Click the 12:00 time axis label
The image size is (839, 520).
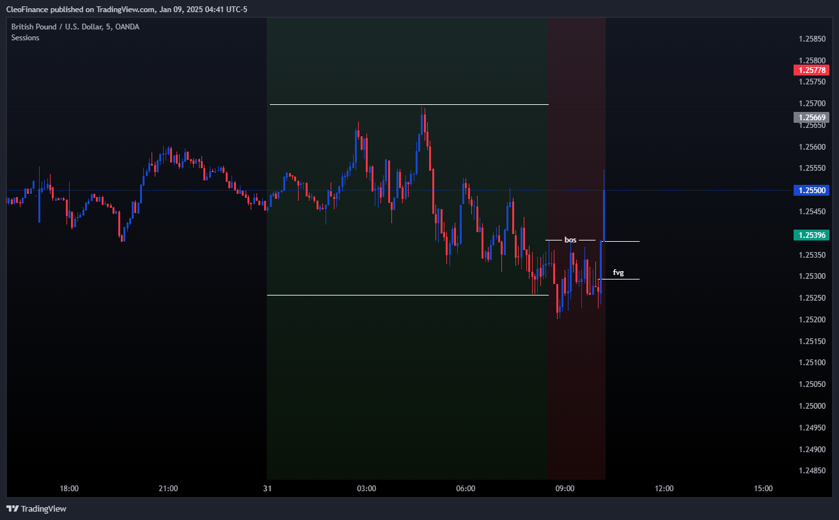(x=664, y=489)
